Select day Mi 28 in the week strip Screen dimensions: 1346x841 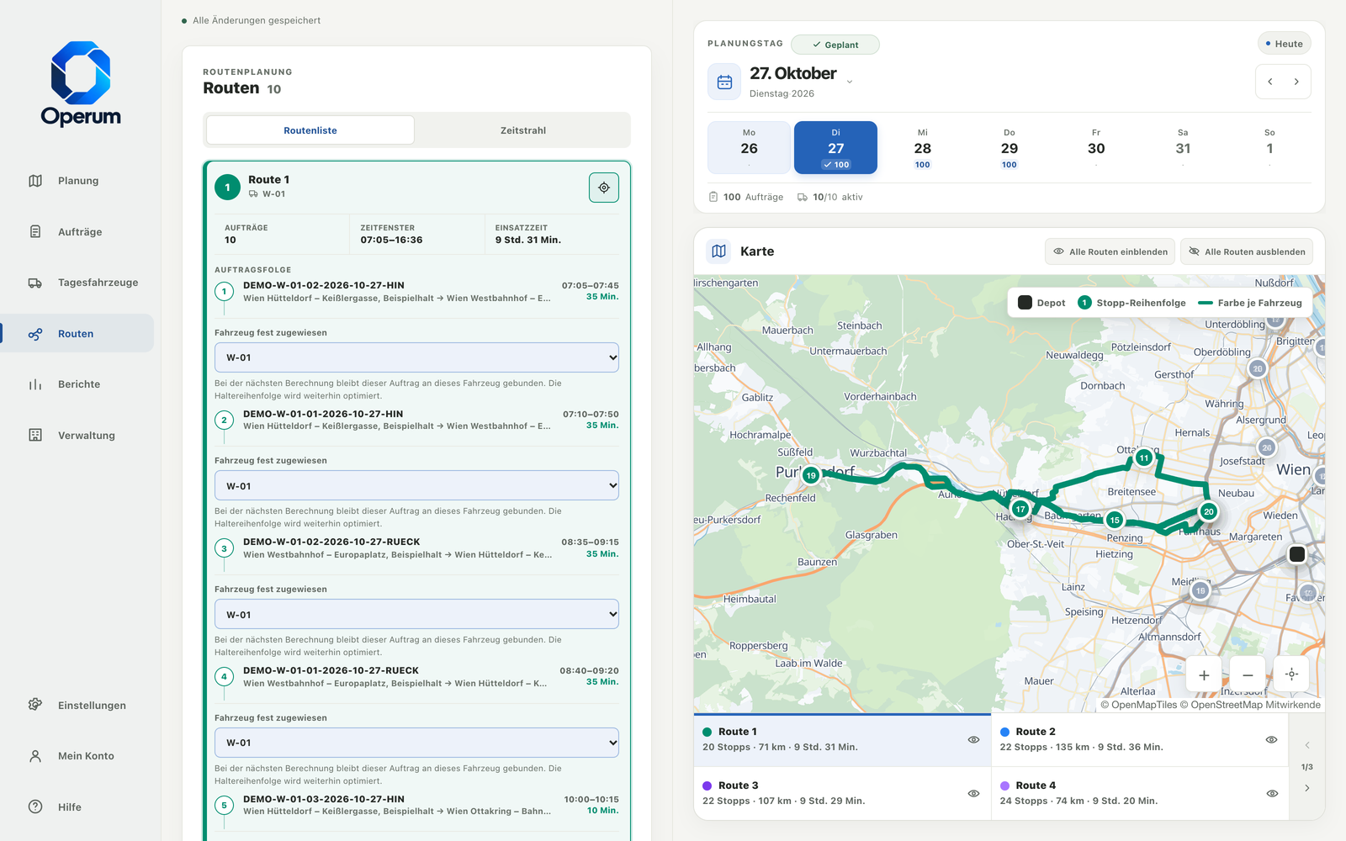(x=923, y=148)
